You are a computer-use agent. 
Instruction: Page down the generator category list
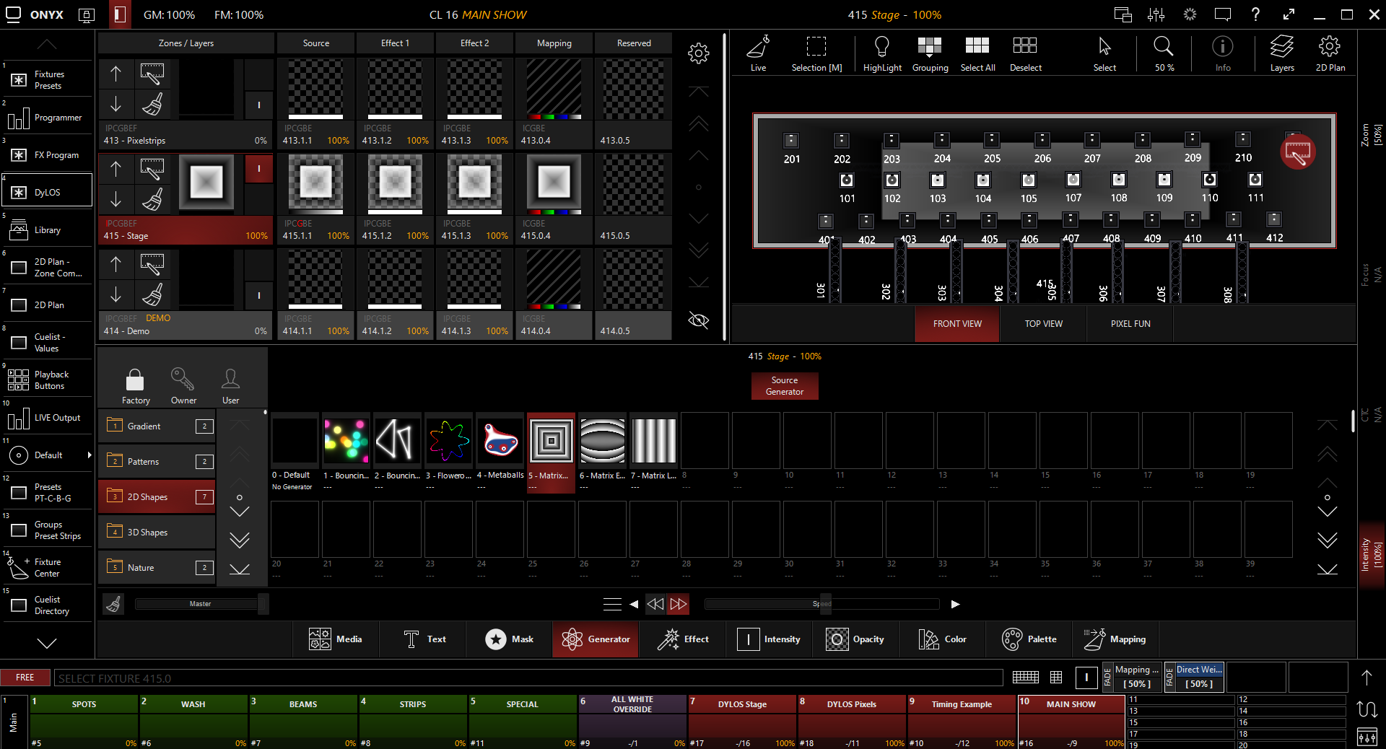[x=240, y=540]
